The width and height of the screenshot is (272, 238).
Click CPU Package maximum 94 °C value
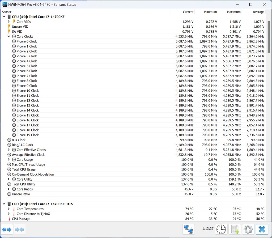coord(237,219)
